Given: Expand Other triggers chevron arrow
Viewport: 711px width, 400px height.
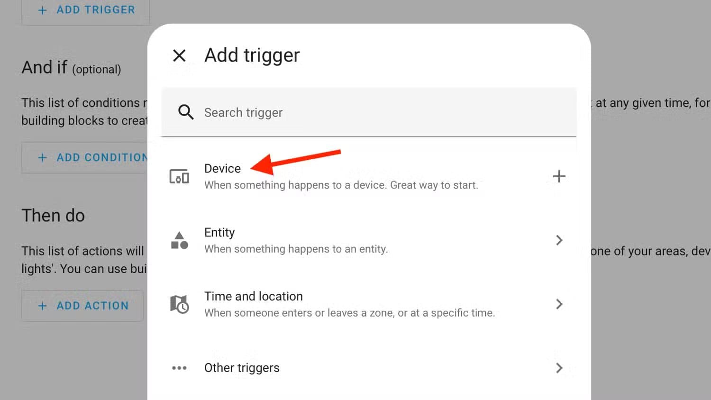Looking at the screenshot, I should [559, 368].
